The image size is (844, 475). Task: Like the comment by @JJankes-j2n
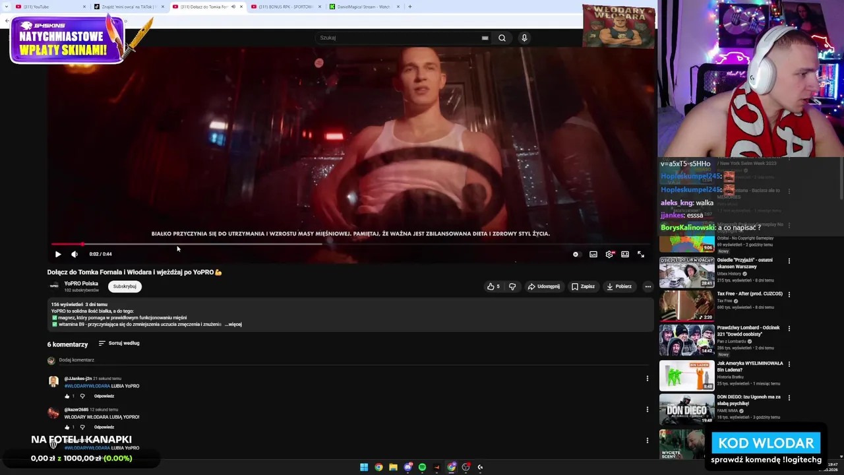(x=67, y=396)
